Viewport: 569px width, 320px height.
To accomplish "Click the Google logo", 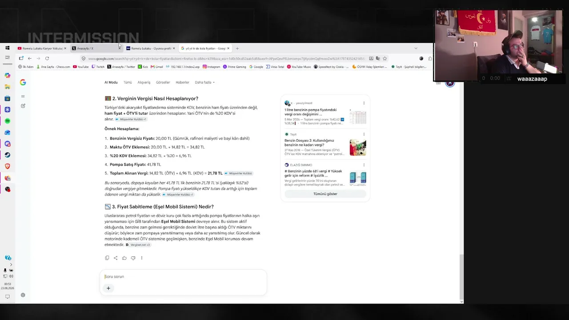I will (23, 82).
